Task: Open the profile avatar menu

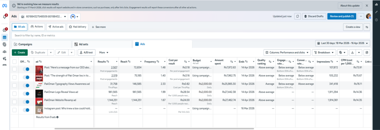Action: [x=368, y=16]
